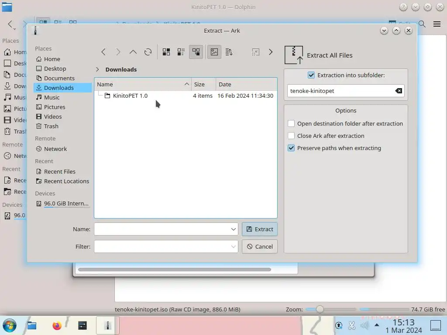Sort file list by Date column
Viewport: 447px width, 335px height.
pos(246,84)
